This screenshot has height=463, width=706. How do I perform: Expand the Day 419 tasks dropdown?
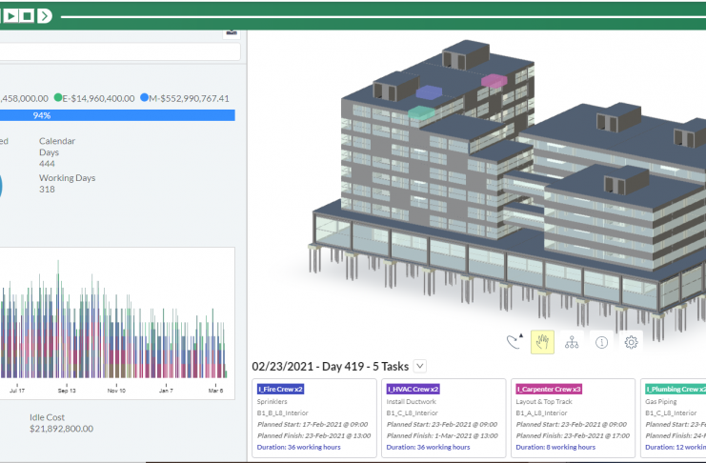pos(420,366)
